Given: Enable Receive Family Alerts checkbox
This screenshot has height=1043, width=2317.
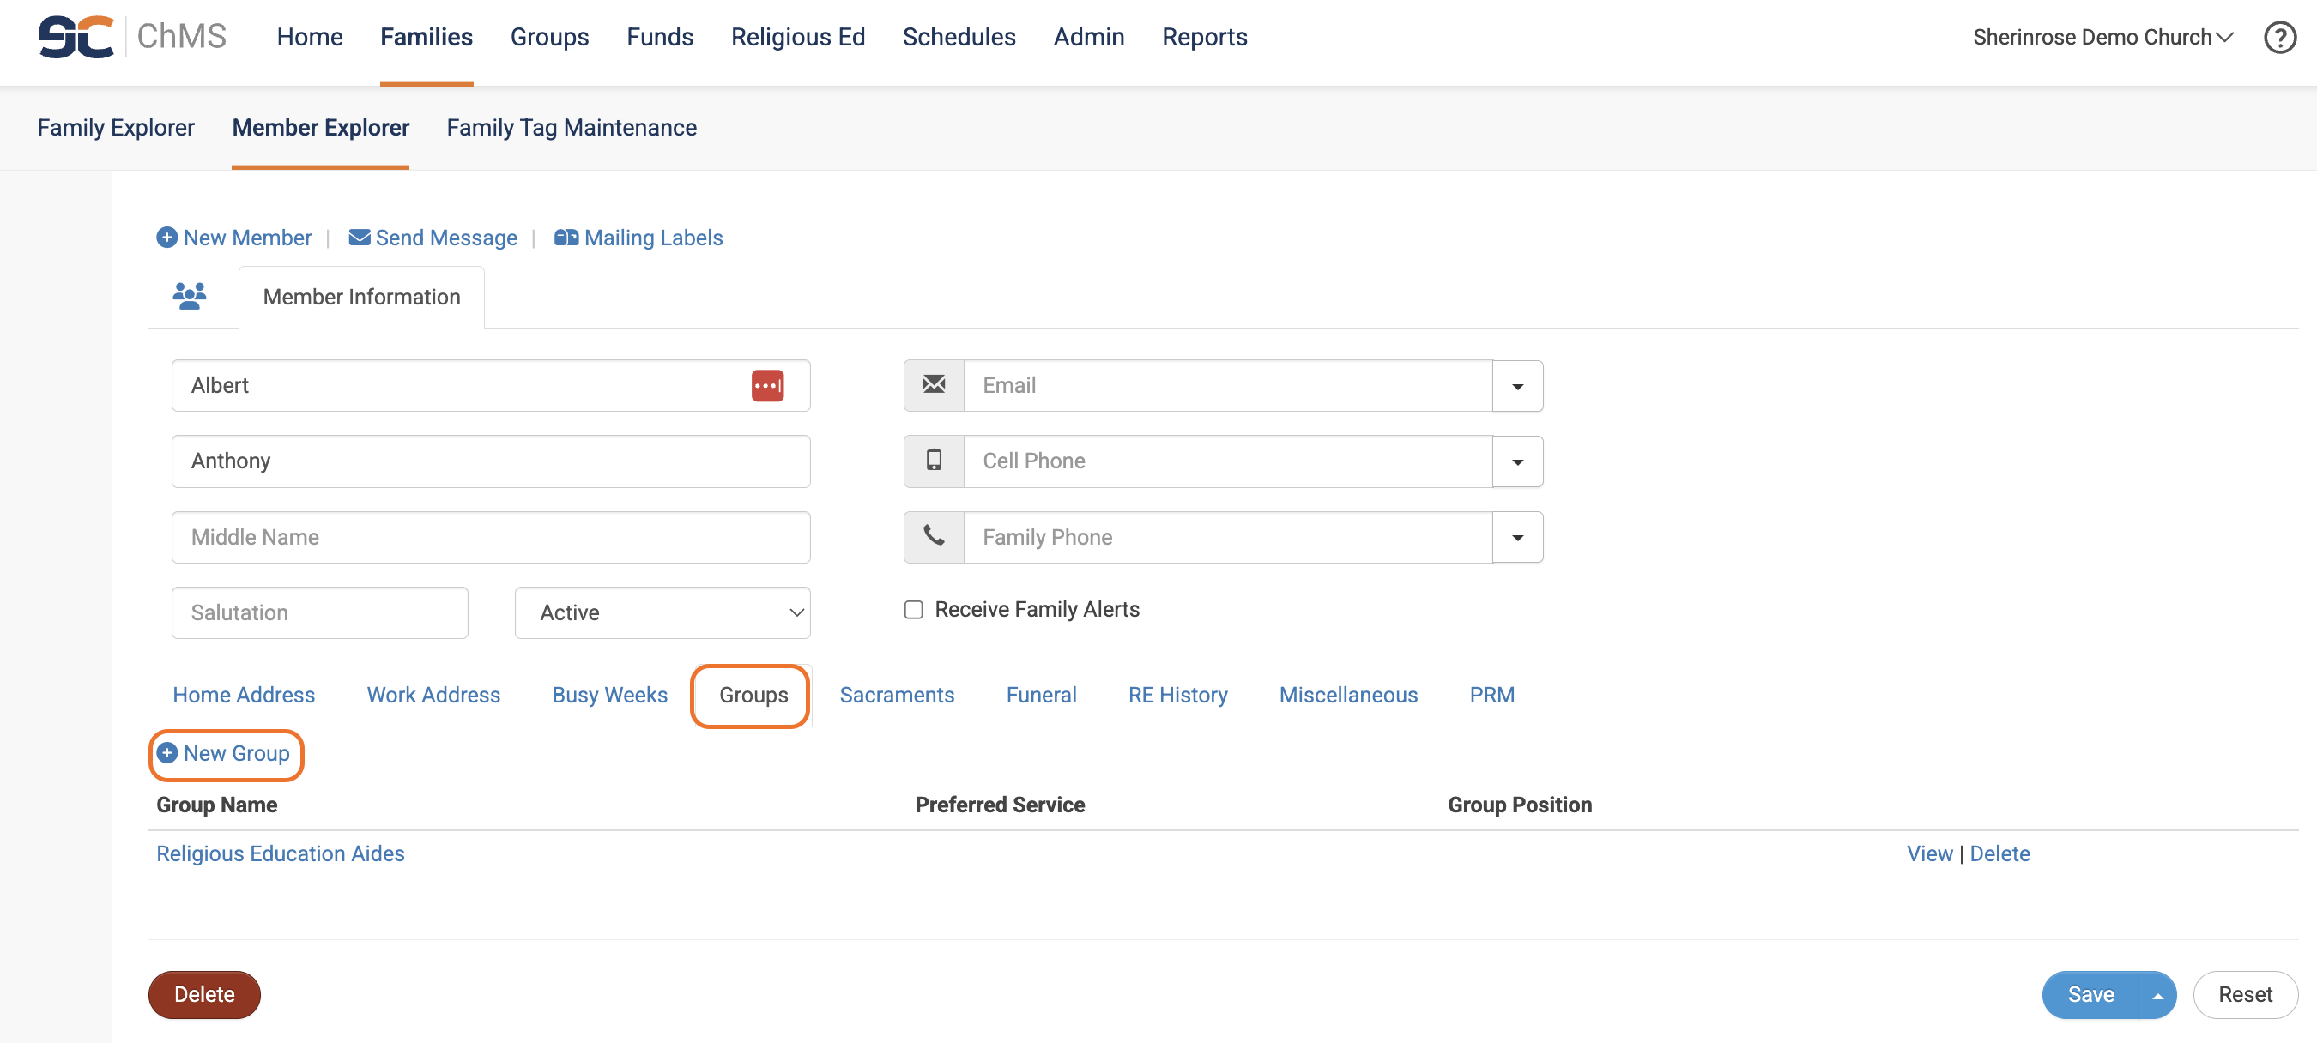Looking at the screenshot, I should pos(913,610).
